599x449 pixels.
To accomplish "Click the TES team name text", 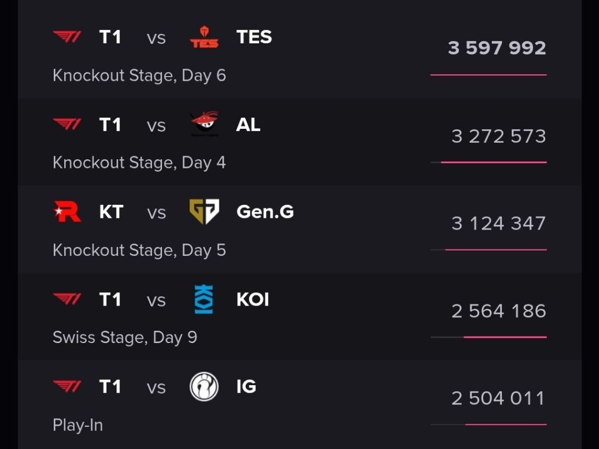I will (x=254, y=37).
